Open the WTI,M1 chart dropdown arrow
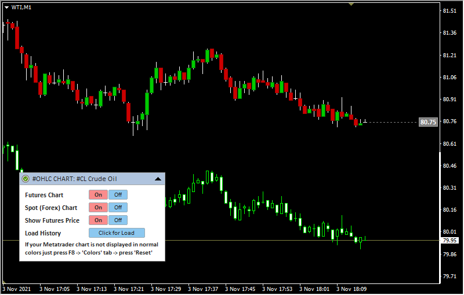464x295 pixels. pyautogui.click(x=6, y=7)
